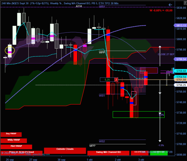This screenshot has height=161, width=187.
Task: Click the yellow circle candle marker
Action: (10, 50)
